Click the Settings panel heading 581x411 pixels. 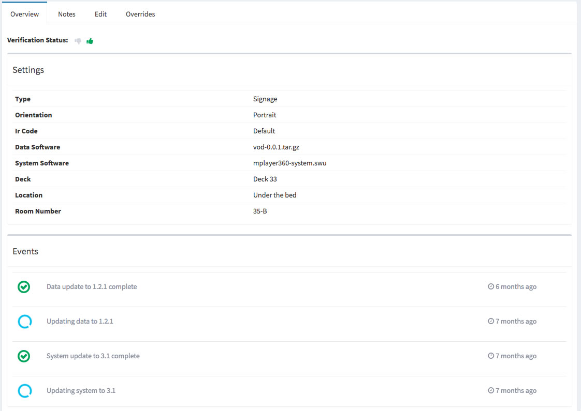[x=28, y=70]
